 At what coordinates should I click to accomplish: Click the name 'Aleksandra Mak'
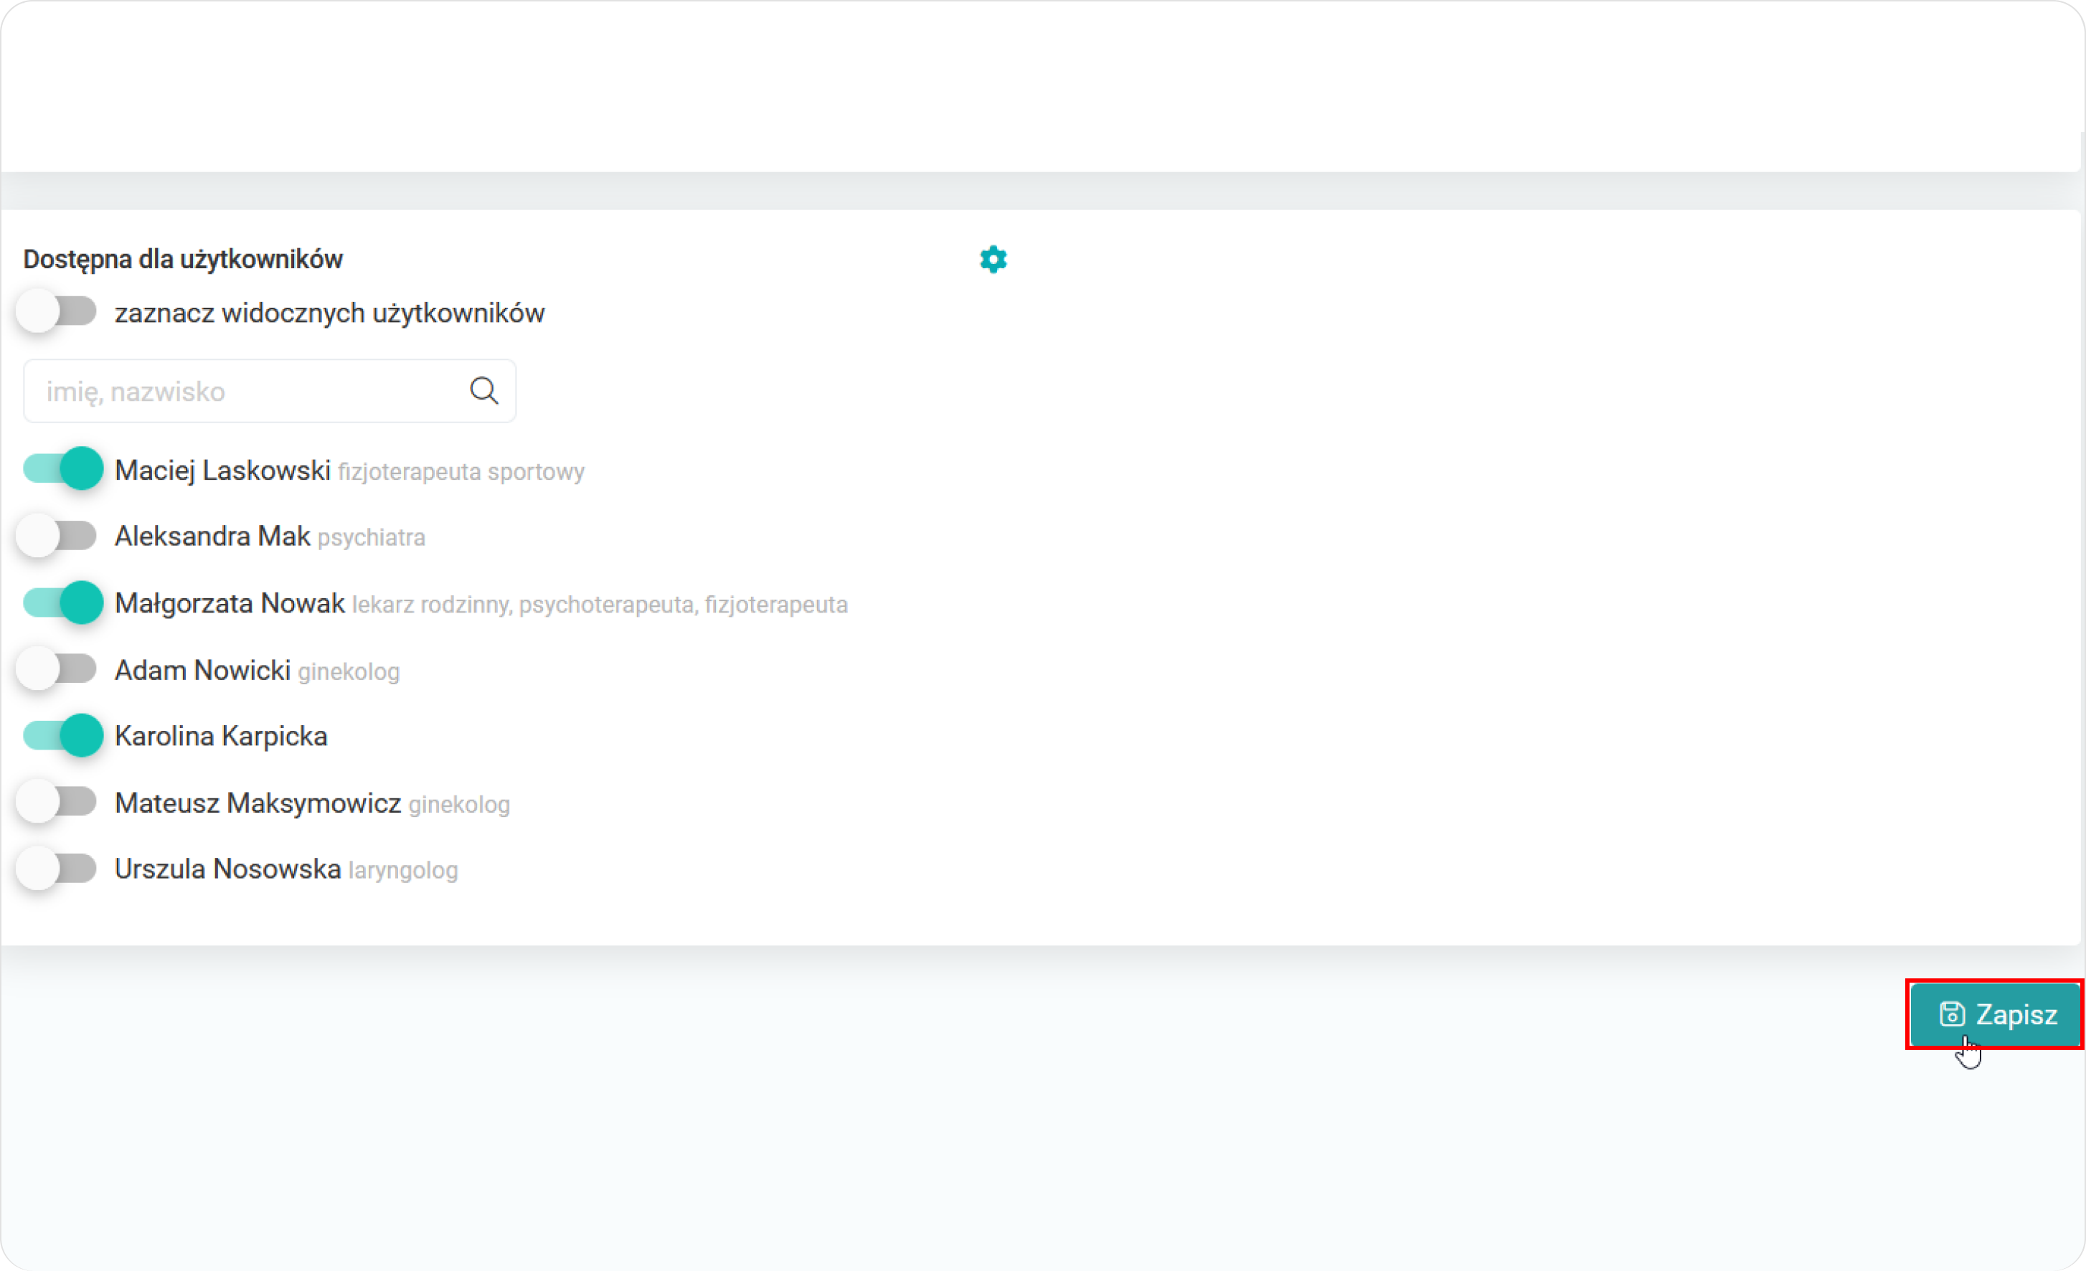coord(212,536)
